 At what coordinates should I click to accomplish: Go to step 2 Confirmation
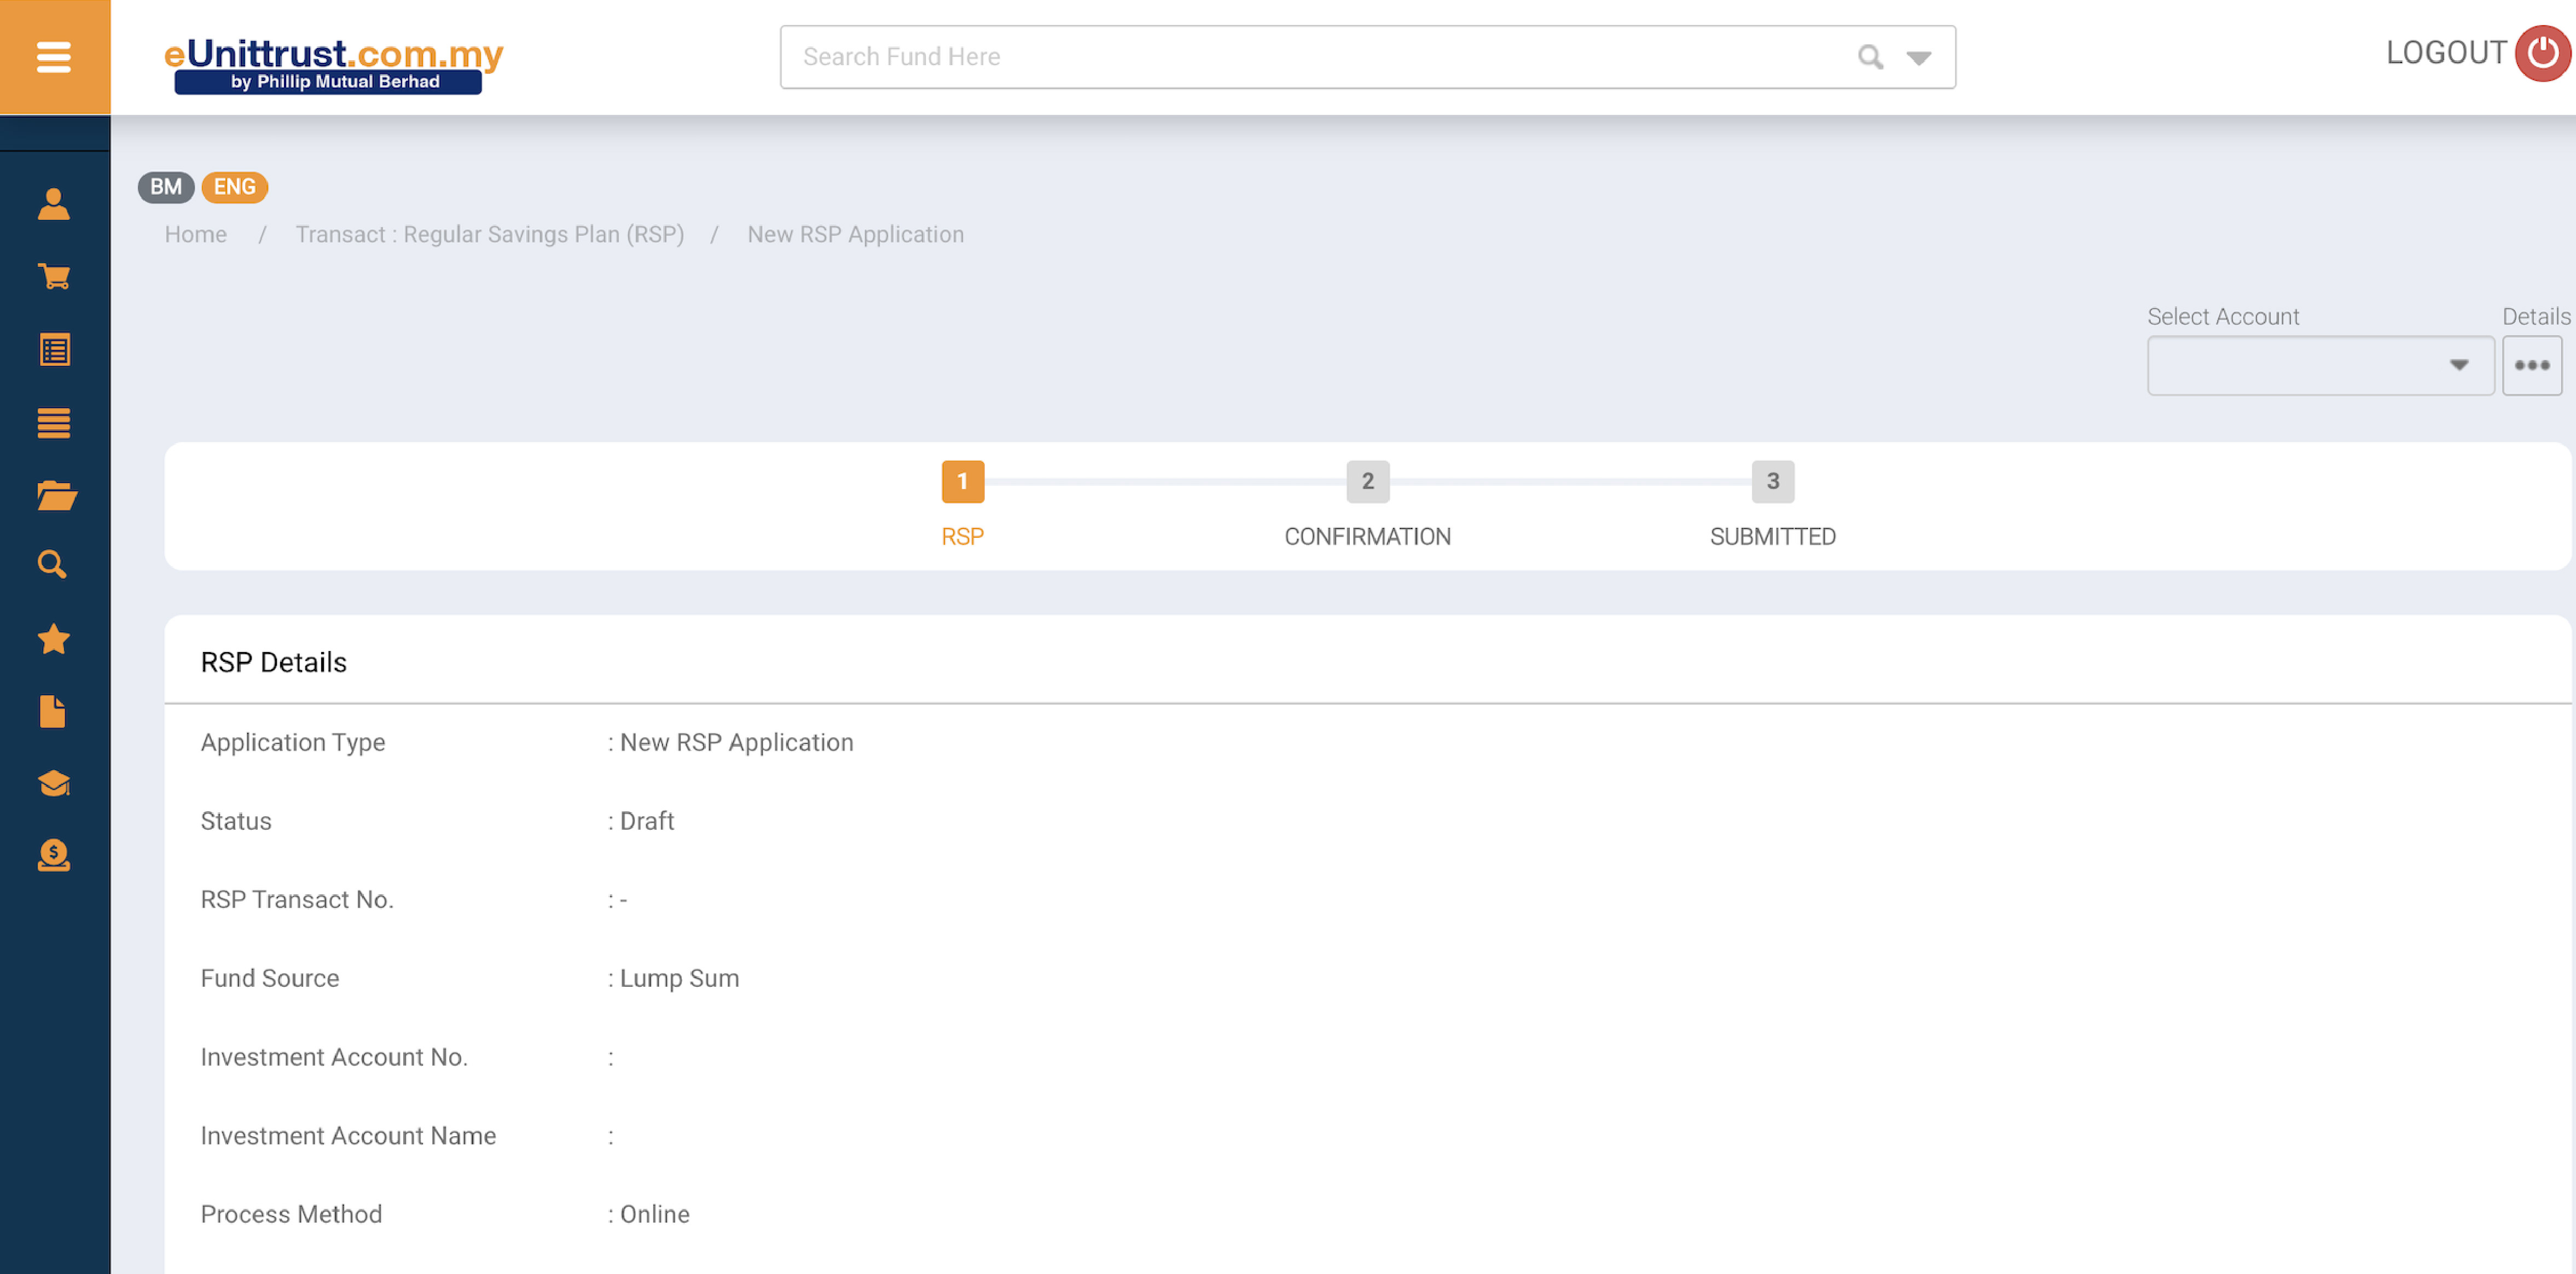(1367, 482)
